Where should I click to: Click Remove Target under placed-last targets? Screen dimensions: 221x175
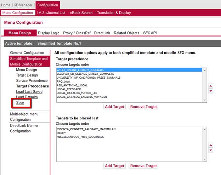point(143,166)
